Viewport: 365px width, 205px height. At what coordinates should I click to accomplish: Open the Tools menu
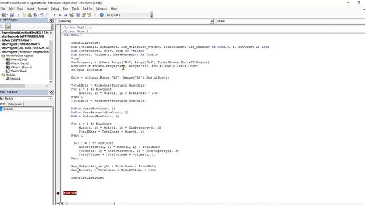click(x=75, y=9)
